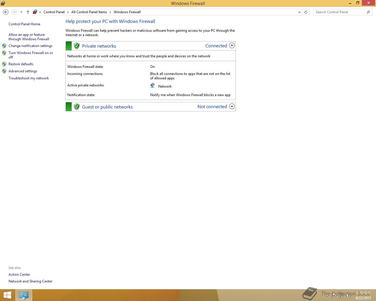The width and height of the screenshot is (376, 301).
Task: Click the firewall icon in address bar
Action: coord(35,12)
